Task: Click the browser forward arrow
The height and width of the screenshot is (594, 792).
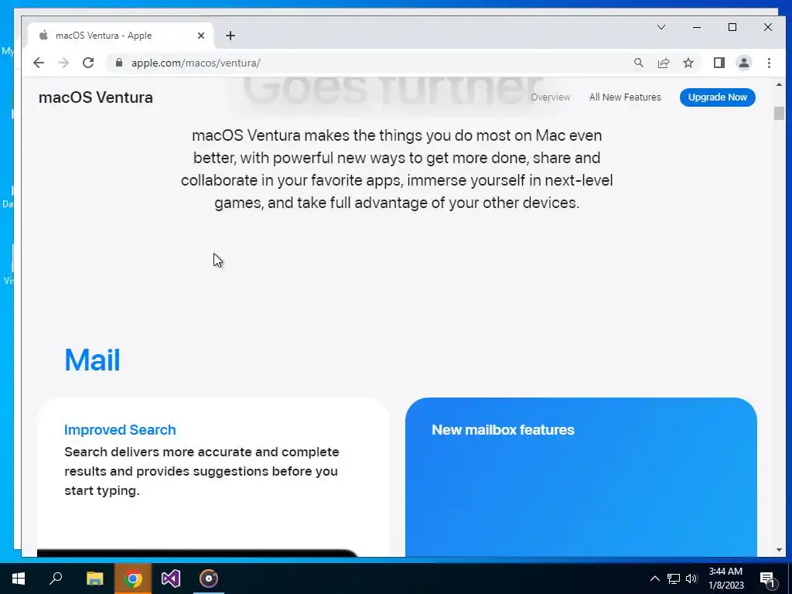Action: coord(63,63)
